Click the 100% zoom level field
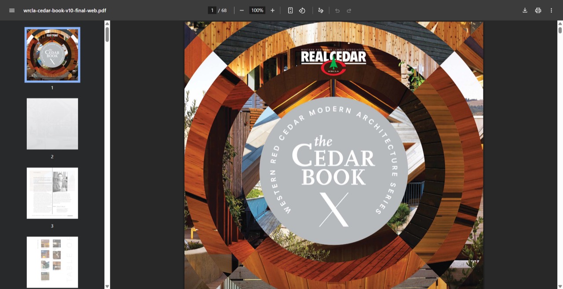The image size is (563, 289). click(x=257, y=11)
